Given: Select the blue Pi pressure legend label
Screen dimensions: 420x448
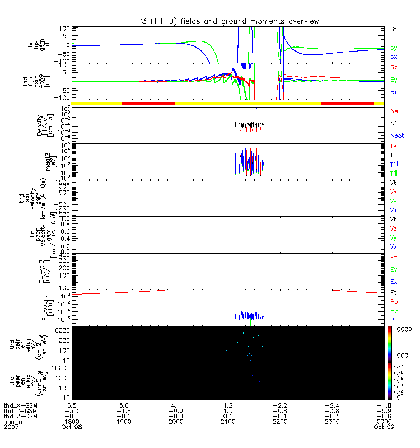Looking at the screenshot, I should click(393, 320).
